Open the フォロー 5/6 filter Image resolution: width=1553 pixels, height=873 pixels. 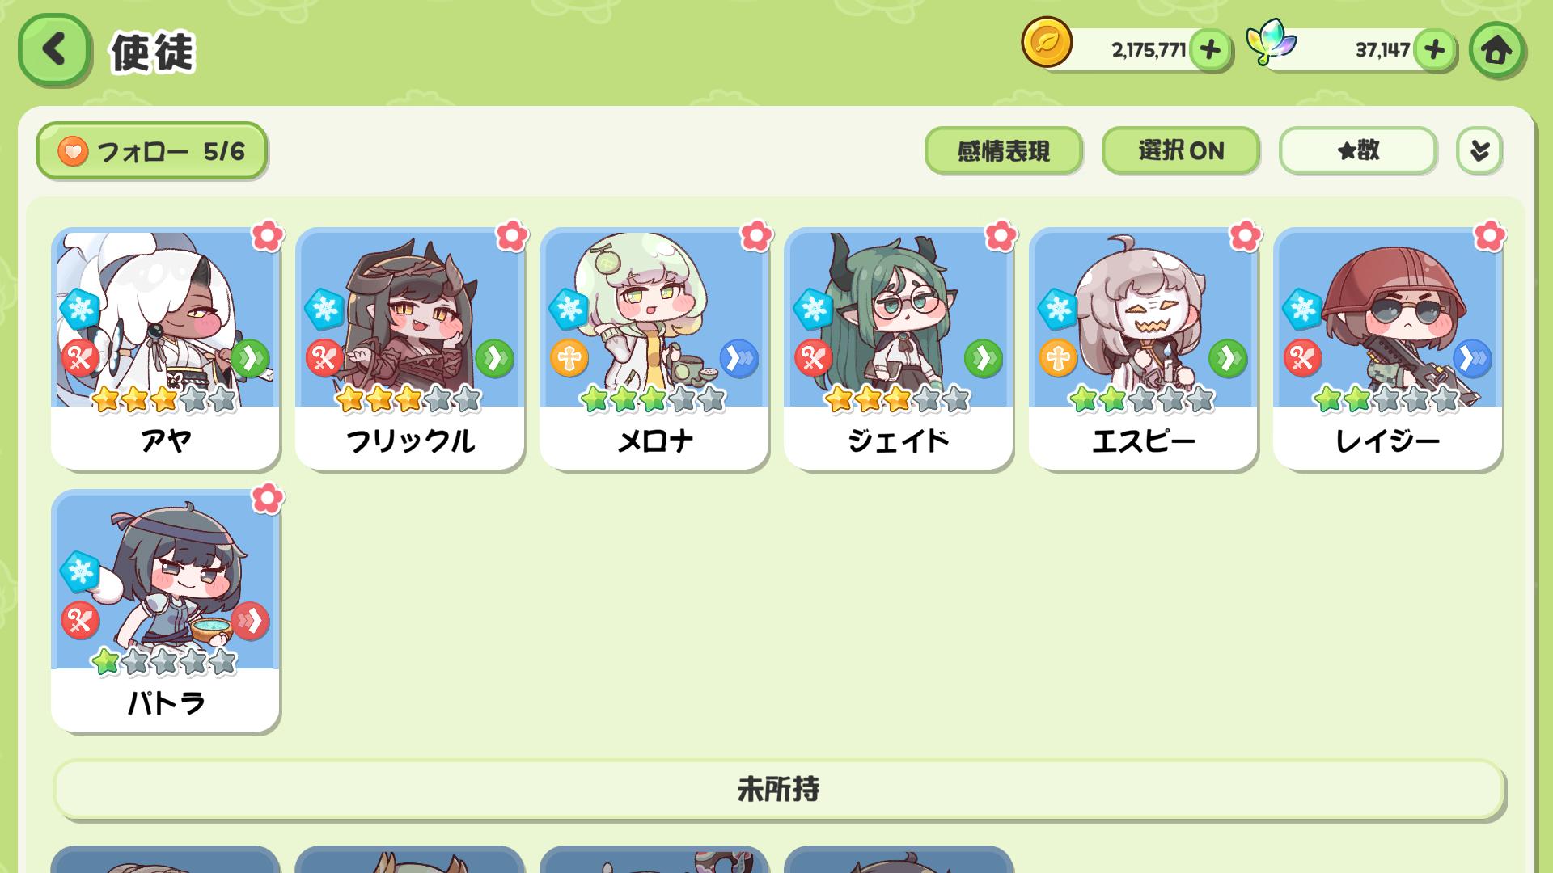click(151, 151)
